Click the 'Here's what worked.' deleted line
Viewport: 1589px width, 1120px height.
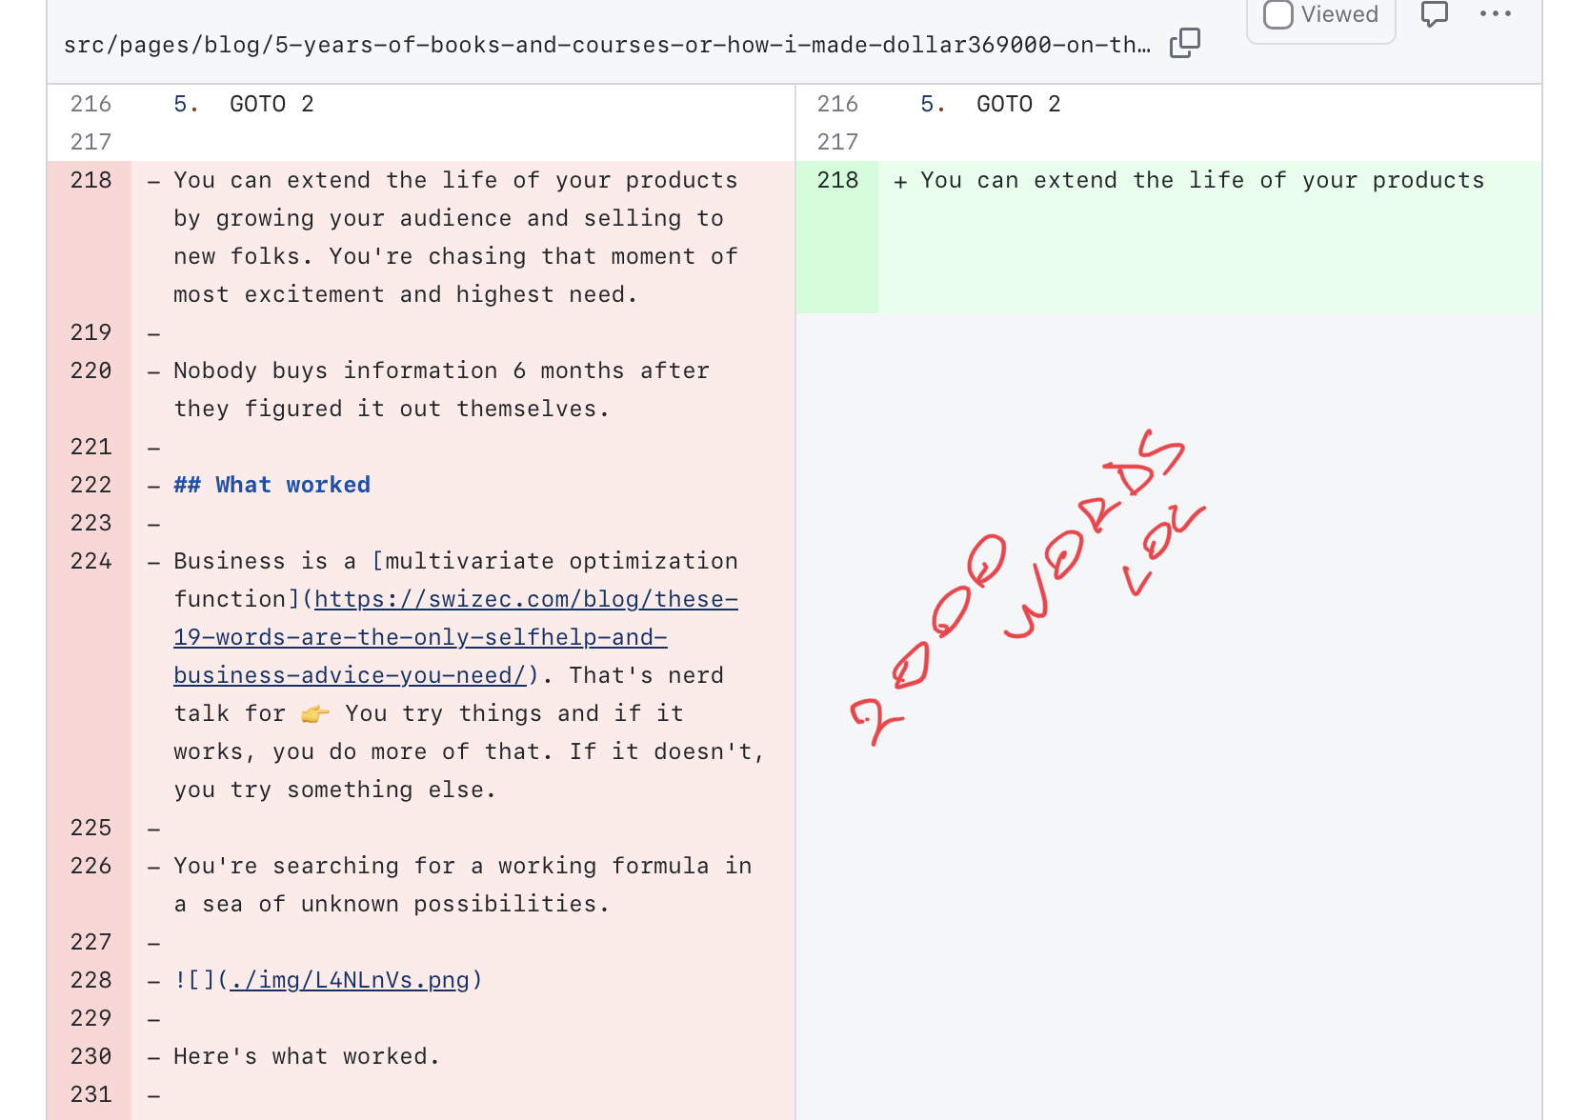click(307, 1056)
